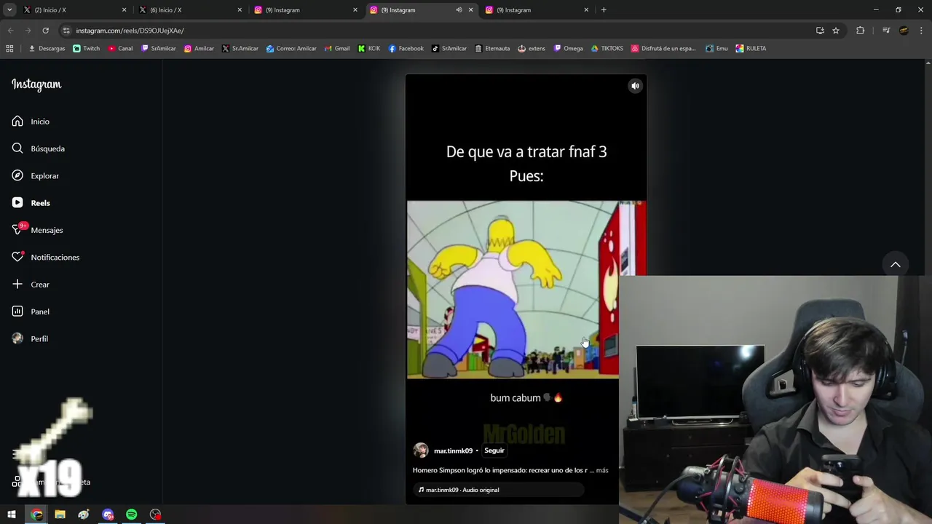Open 'Correo: Amilcar' bookmark

pyautogui.click(x=291, y=49)
